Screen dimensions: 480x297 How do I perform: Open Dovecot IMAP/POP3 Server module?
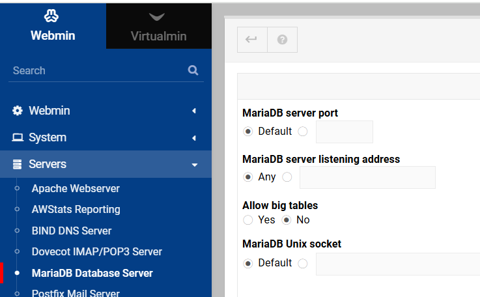pos(96,251)
